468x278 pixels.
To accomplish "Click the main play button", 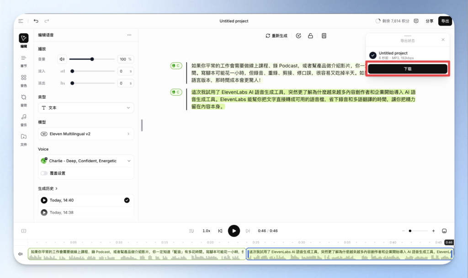I will point(234,231).
